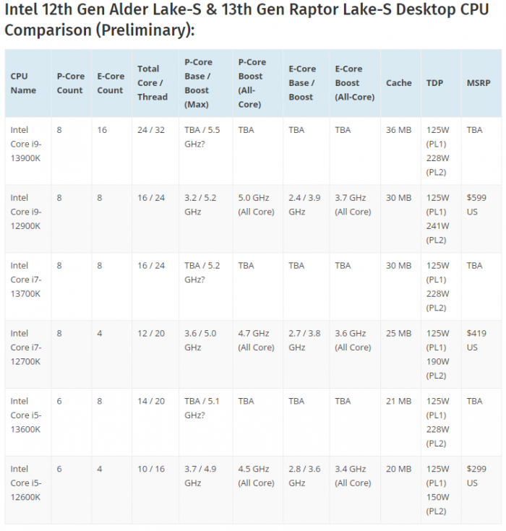Select the "E-Core Boost (All-Core)" header

tap(354, 83)
